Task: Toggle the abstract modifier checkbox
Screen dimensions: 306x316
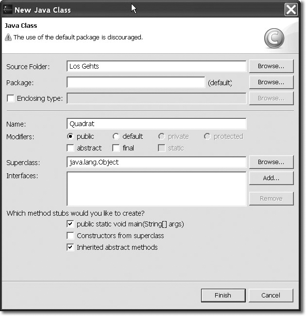Action: pos(70,148)
